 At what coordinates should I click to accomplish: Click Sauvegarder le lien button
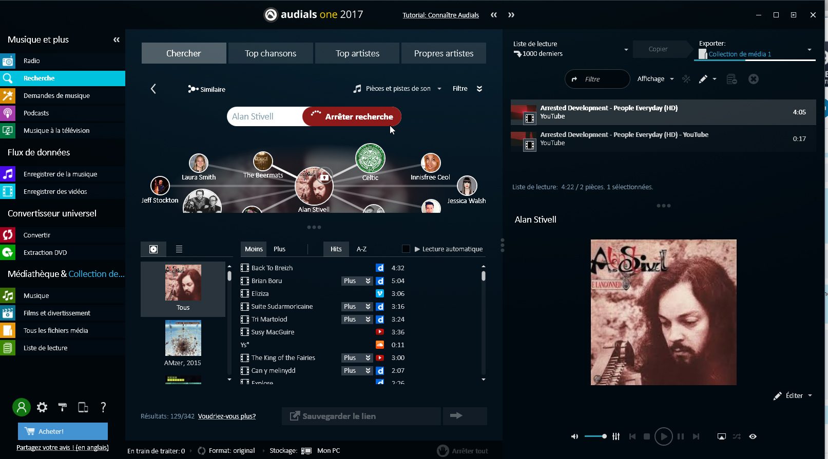tap(361, 416)
